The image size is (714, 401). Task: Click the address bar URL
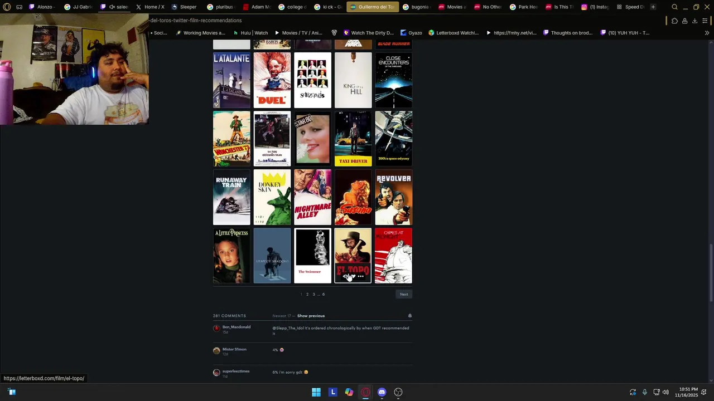(x=195, y=21)
